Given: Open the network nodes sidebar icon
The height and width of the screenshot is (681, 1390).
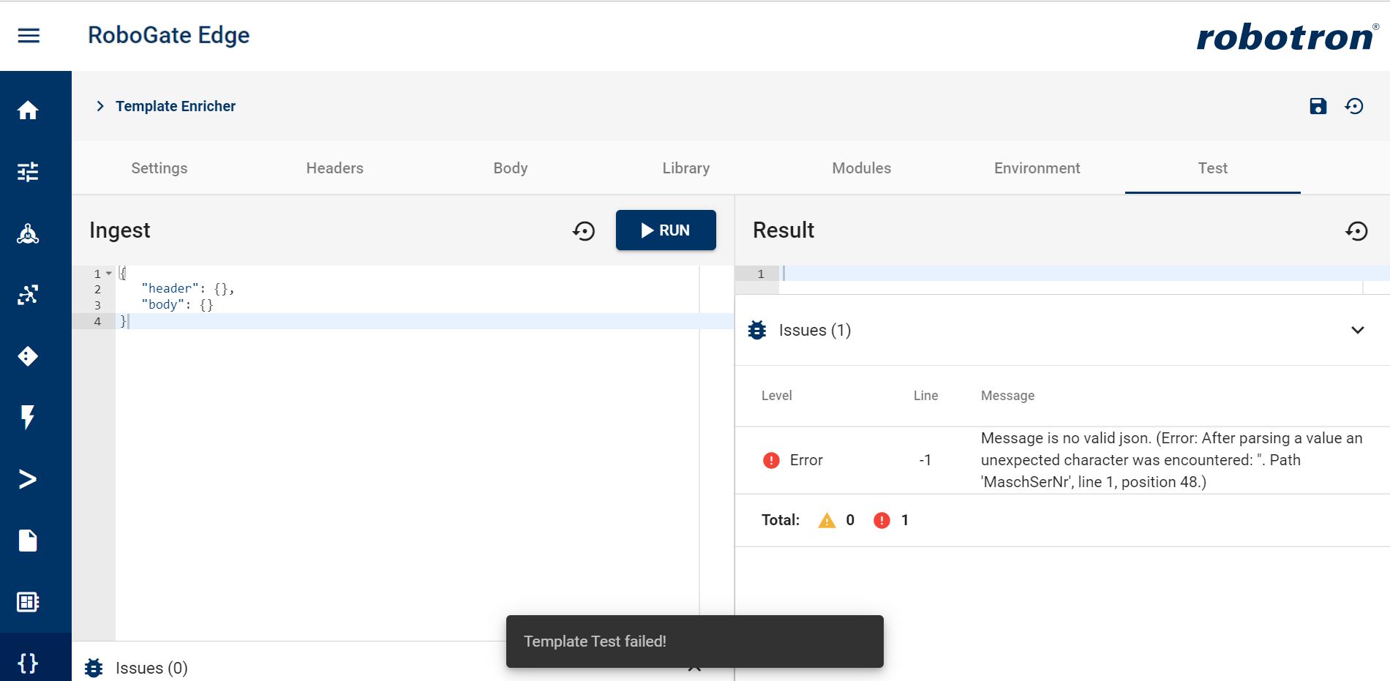Looking at the screenshot, I should click(28, 295).
